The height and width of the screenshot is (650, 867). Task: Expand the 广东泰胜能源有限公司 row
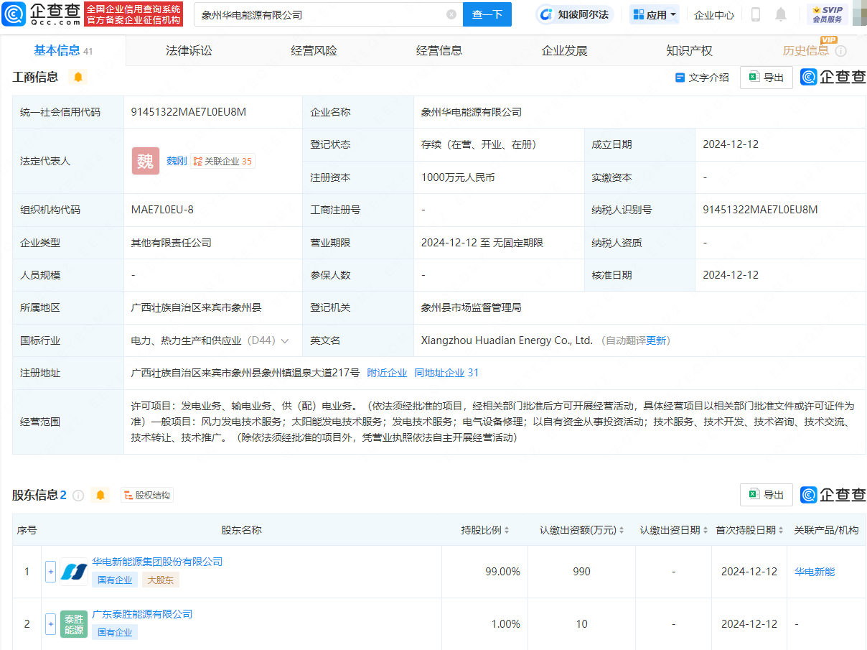pyautogui.click(x=50, y=624)
